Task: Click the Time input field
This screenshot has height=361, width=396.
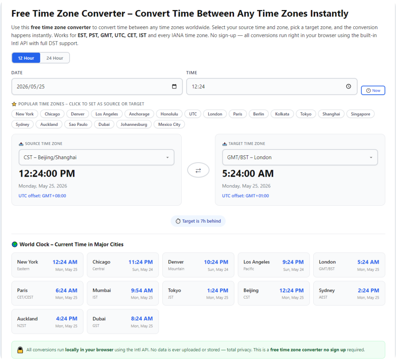Action: tap(272, 86)
